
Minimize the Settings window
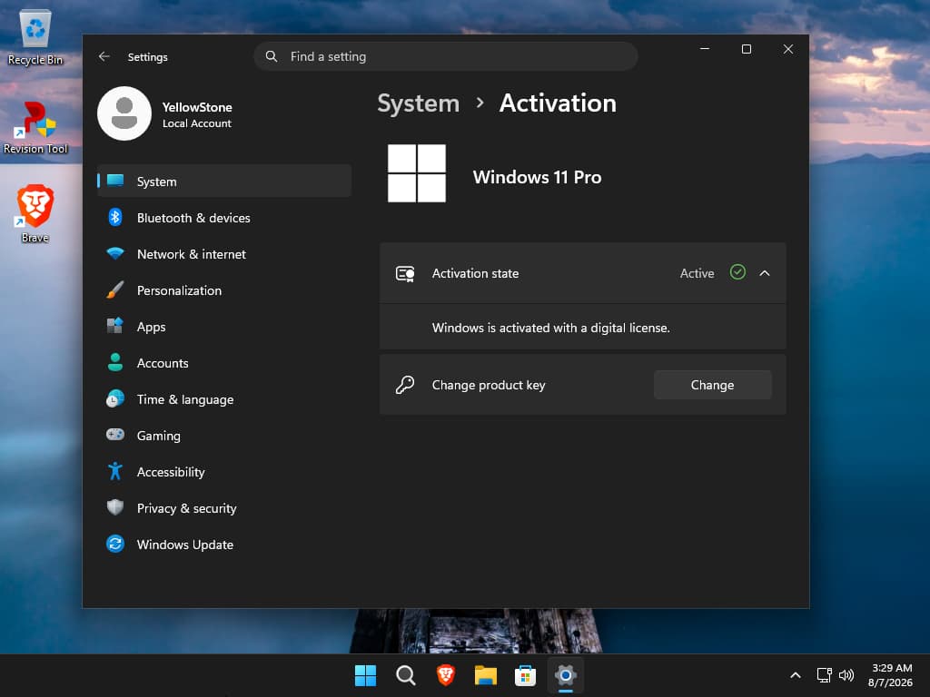point(705,49)
